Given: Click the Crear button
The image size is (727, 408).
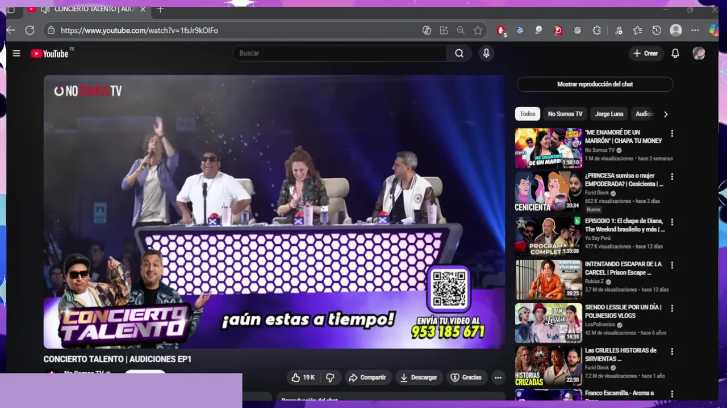Looking at the screenshot, I should pos(646,53).
